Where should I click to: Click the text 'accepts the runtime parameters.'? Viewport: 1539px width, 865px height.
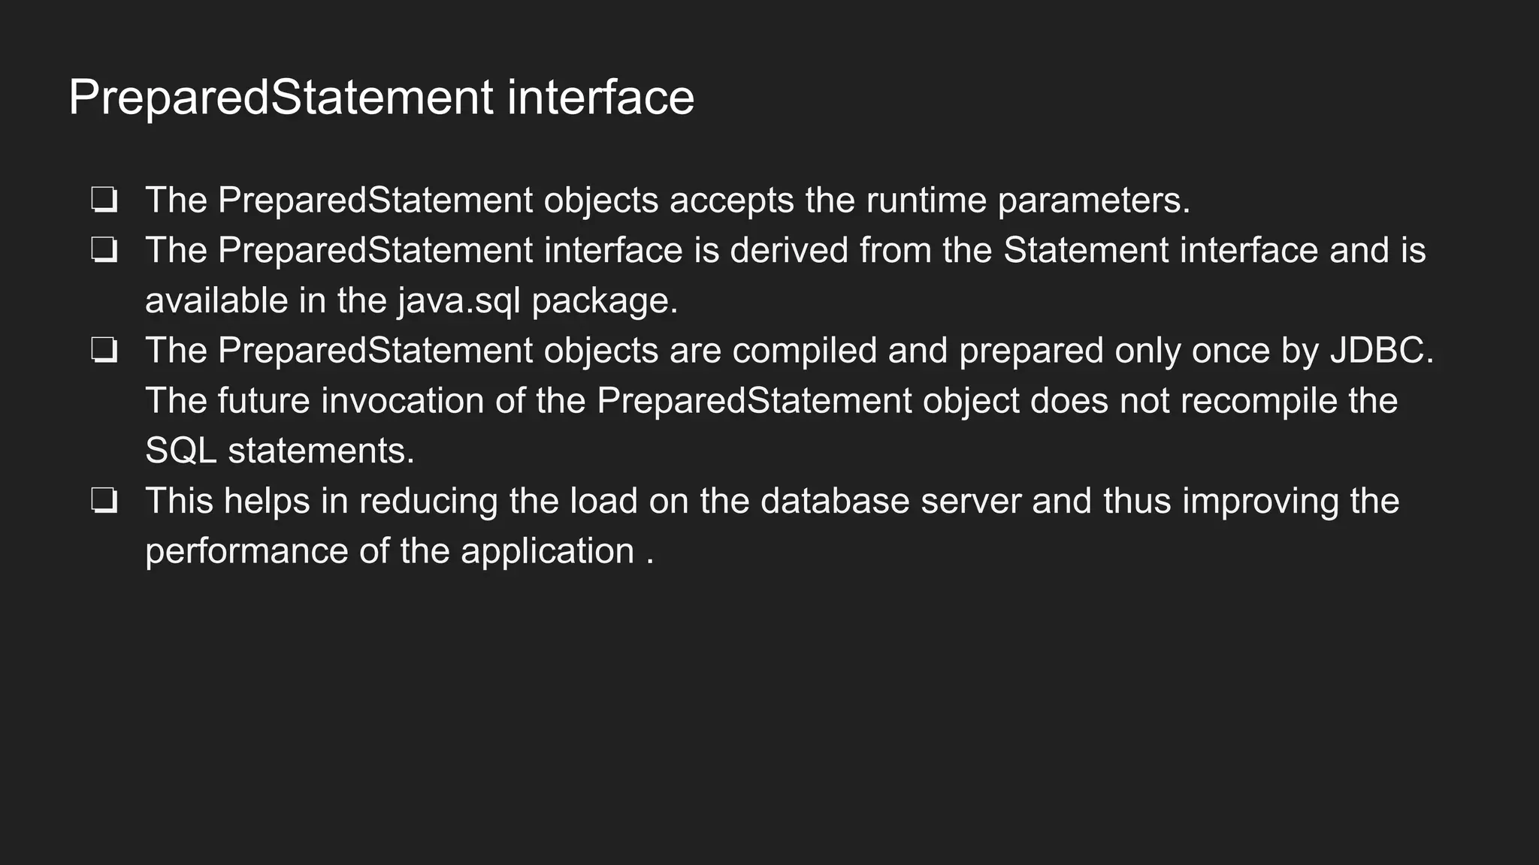click(930, 200)
